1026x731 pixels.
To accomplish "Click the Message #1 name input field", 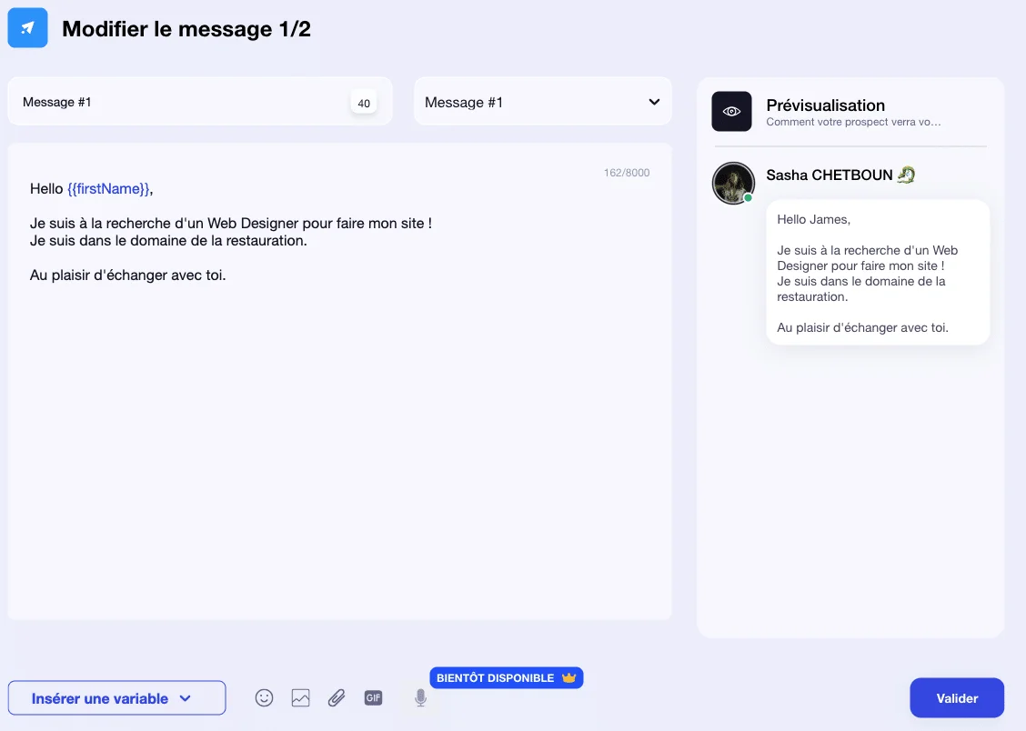I will point(199,102).
